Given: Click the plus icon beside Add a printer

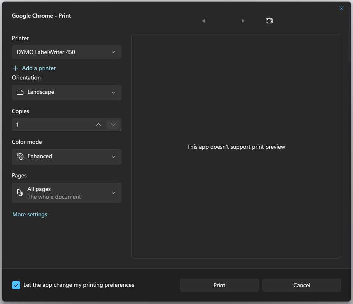Looking at the screenshot, I should (x=15, y=68).
